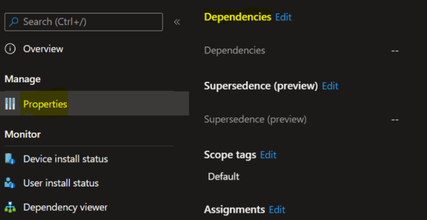Click the magnifier icon in search box
The image size is (427, 220).
point(14,22)
